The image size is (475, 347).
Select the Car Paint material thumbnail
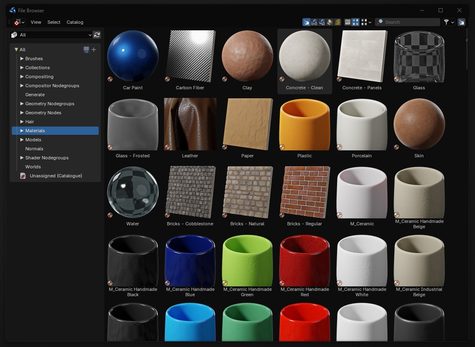tap(133, 56)
